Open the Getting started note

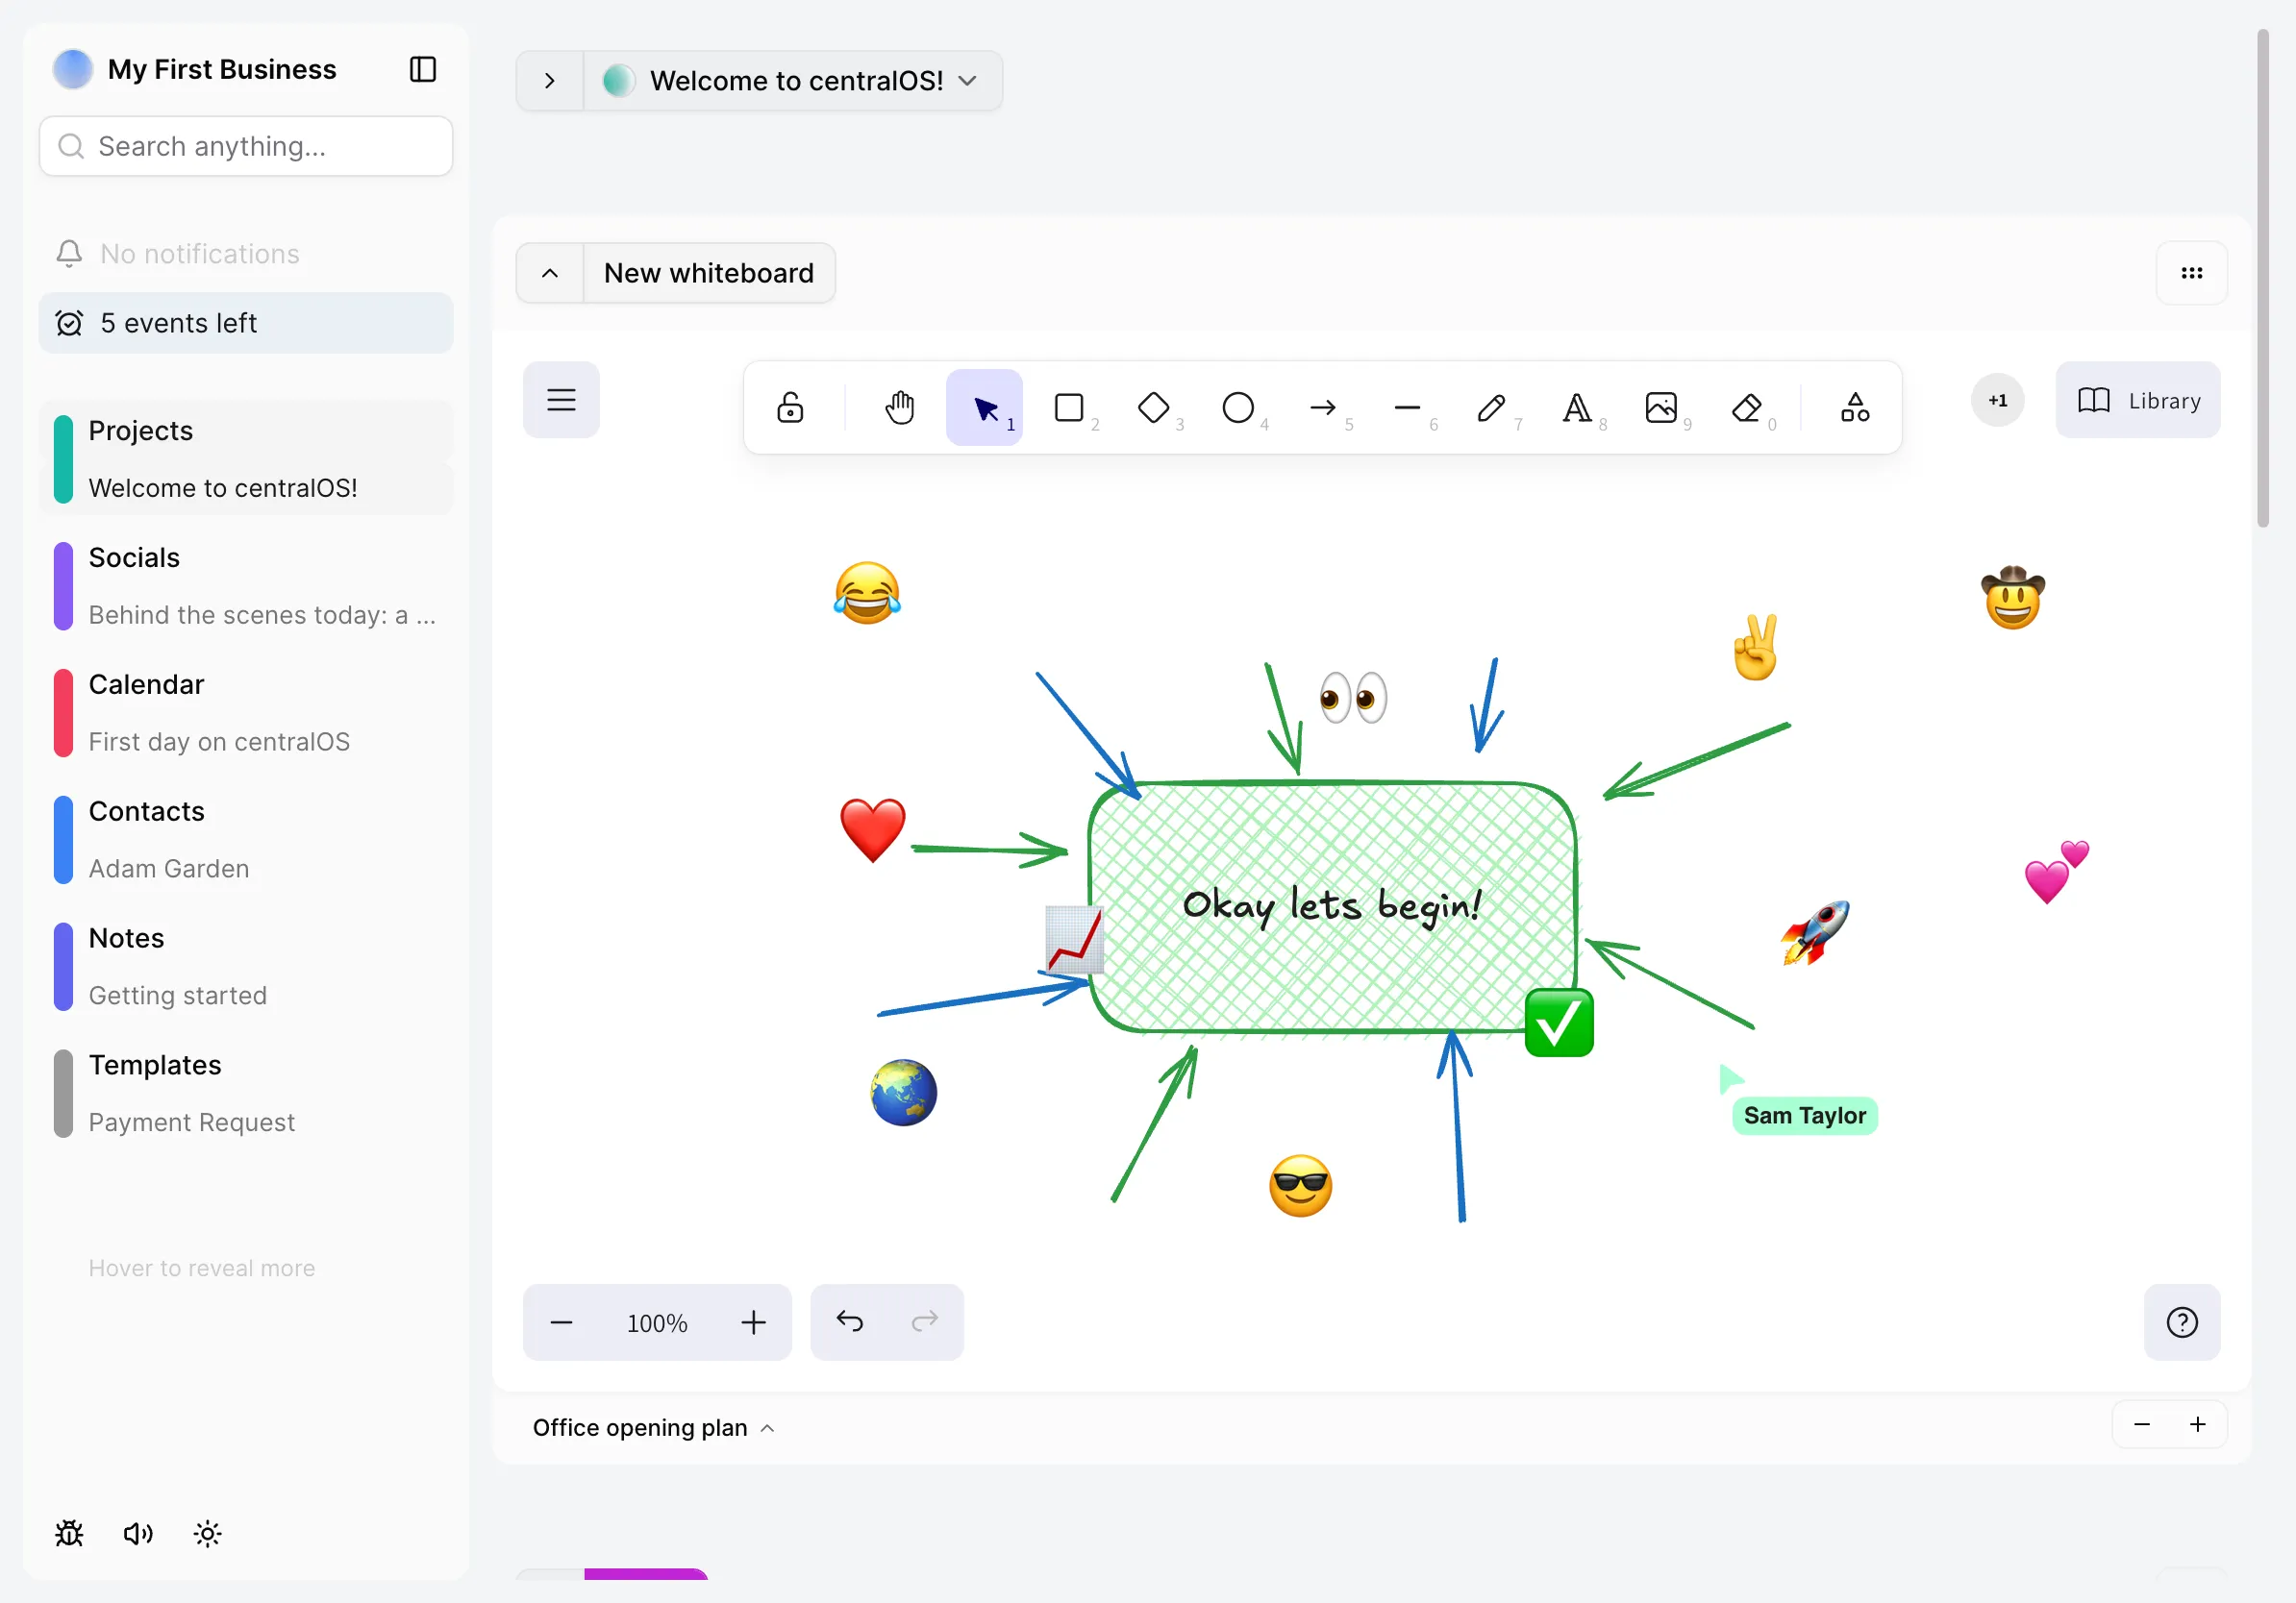pos(178,996)
